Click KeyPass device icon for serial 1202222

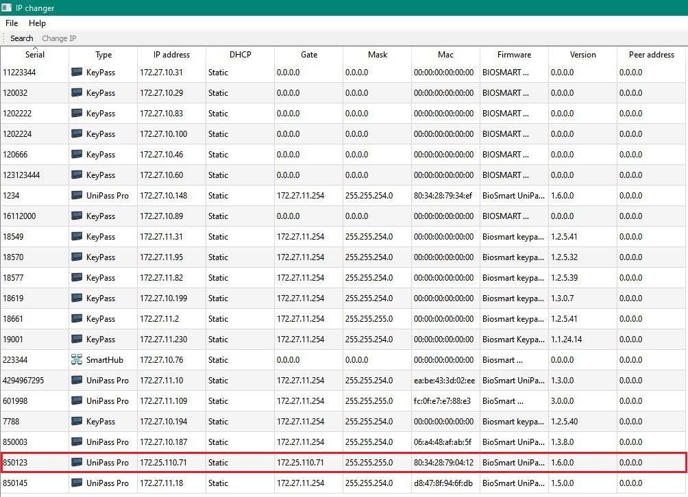click(x=77, y=113)
